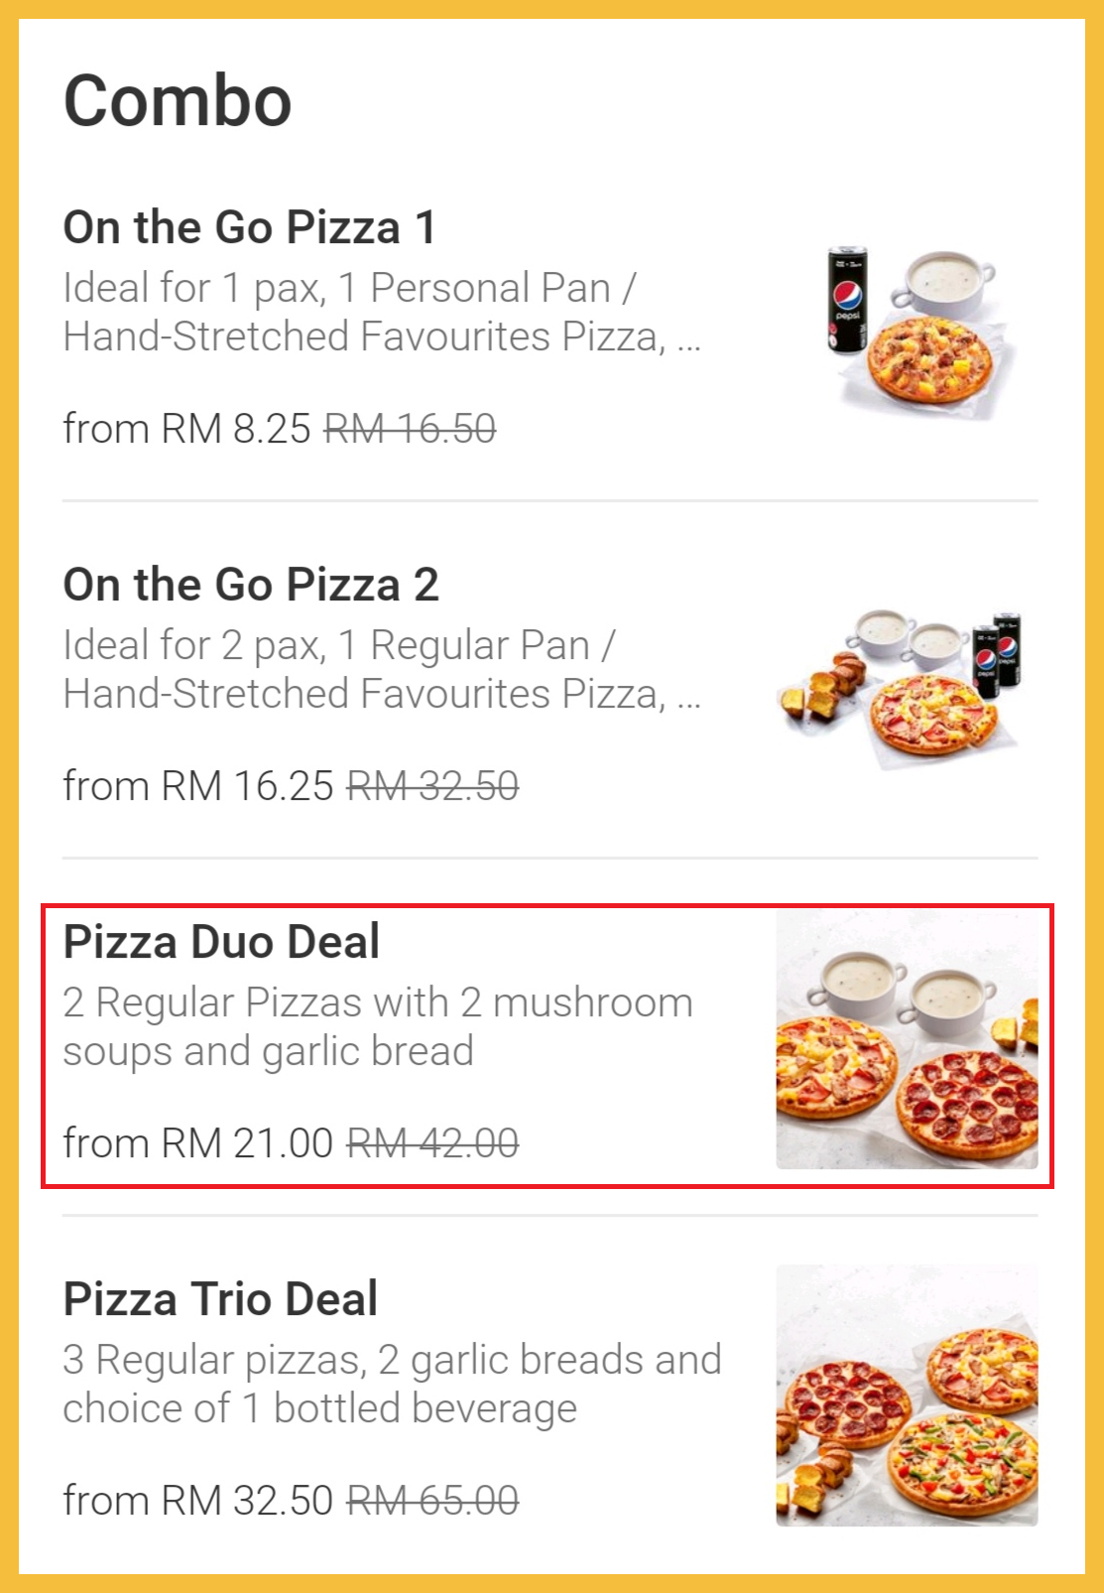Open the On the Go Pizza 1 product image

click(x=907, y=328)
